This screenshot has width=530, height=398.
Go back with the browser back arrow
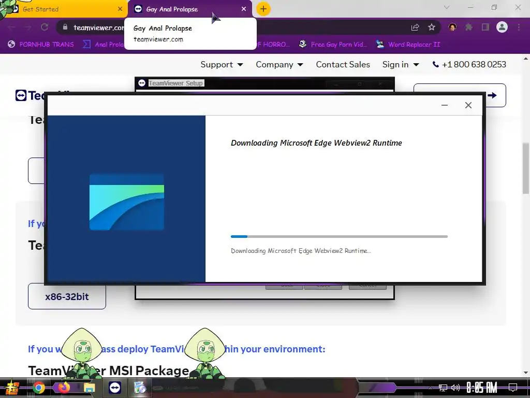tap(11, 27)
